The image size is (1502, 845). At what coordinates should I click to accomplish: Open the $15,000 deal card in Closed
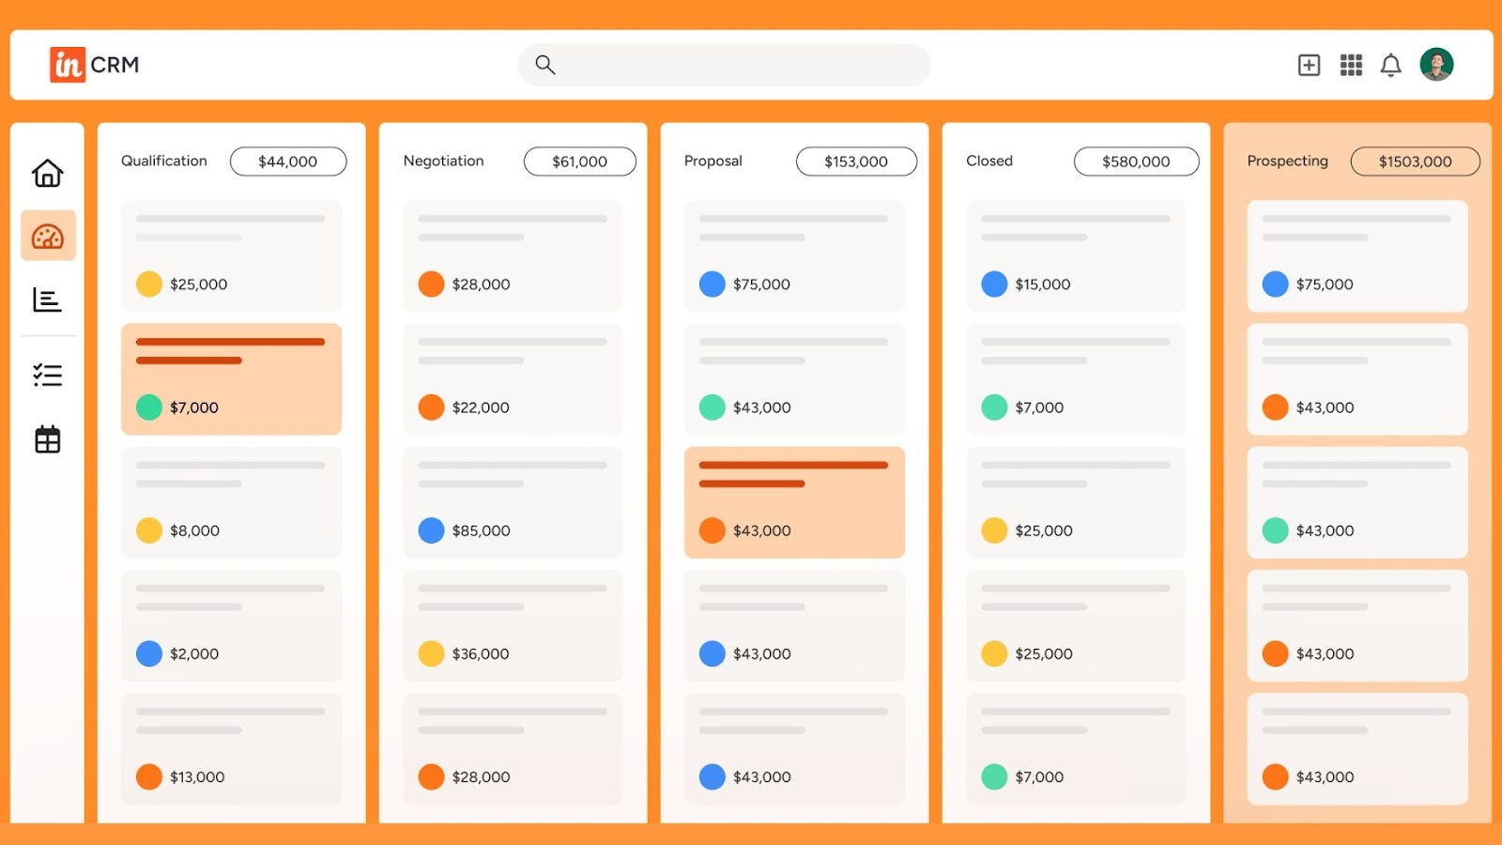pyautogui.click(x=1076, y=255)
